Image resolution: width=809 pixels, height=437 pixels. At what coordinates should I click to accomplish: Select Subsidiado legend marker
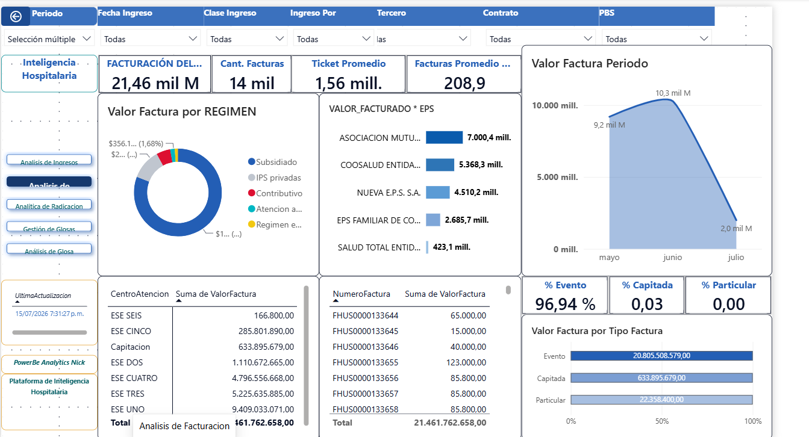point(251,162)
